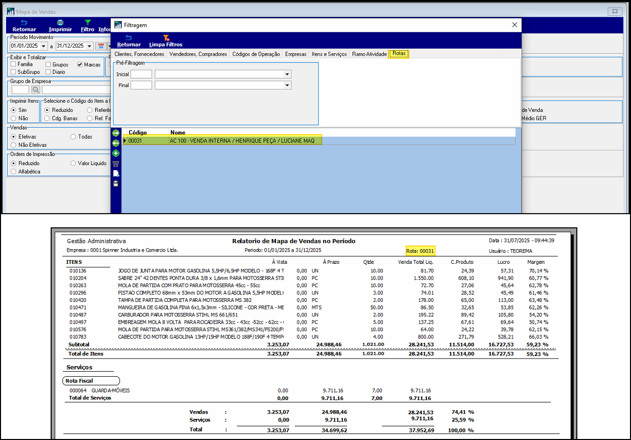Click the new document icon in sidebar
This screenshot has height=440, width=631.
pos(115,174)
